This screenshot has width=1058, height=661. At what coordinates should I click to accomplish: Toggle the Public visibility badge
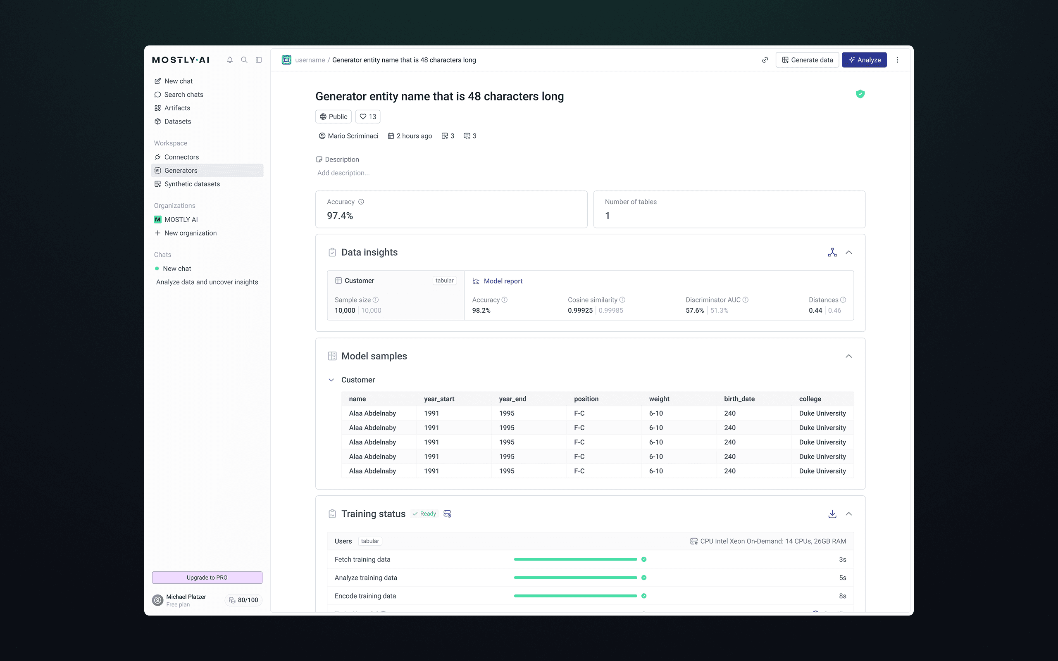coord(333,117)
